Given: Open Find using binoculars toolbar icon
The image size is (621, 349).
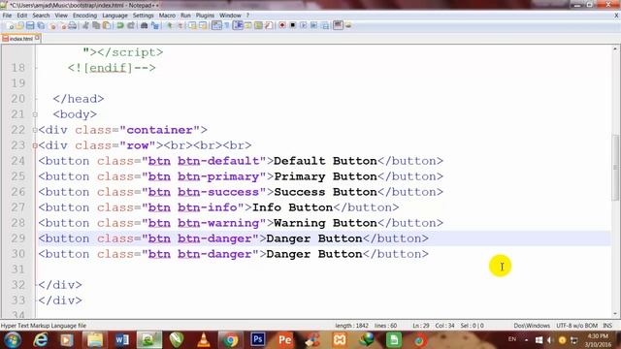Looking at the screenshot, I should (x=145, y=26).
